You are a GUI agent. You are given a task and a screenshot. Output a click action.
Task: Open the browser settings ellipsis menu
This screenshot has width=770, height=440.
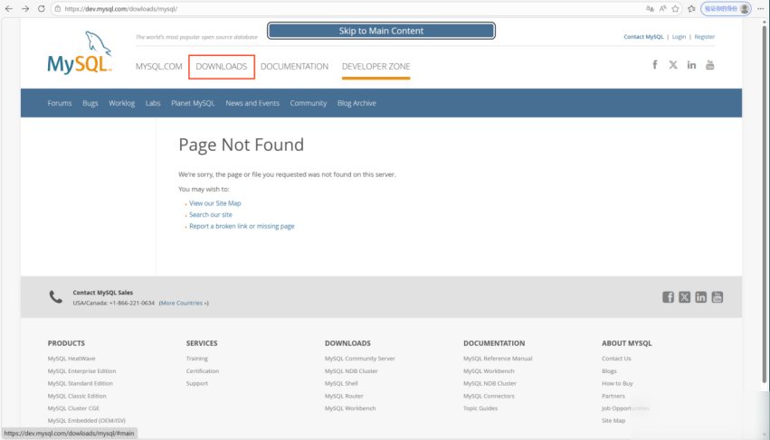pos(761,9)
